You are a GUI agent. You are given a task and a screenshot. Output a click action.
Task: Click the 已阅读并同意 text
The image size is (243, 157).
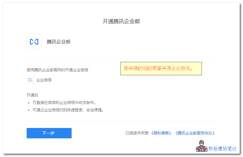click(x=137, y=133)
